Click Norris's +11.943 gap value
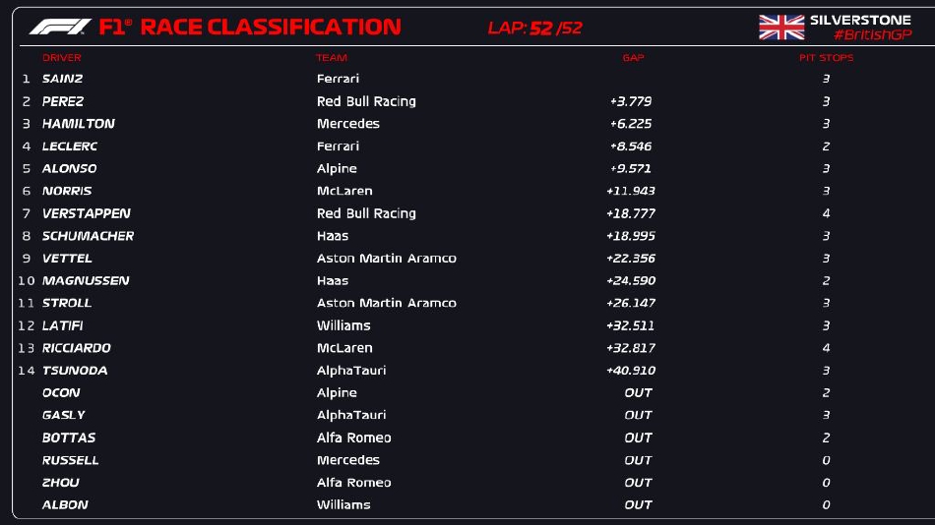Screen dimensions: 935x525 pos(631,191)
